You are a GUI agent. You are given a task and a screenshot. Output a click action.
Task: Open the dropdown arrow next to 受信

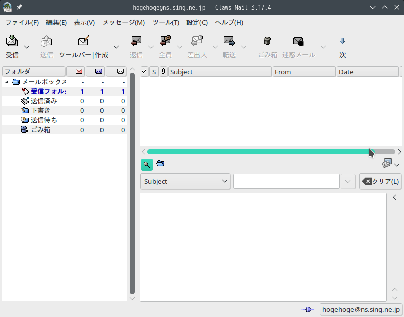tap(27, 47)
